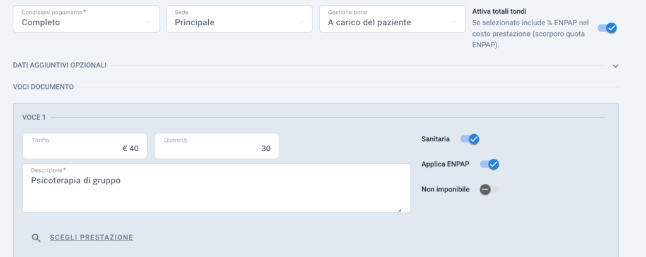This screenshot has width=646, height=257.
Task: Click the Attiva totali tondi label text
Action: (x=499, y=11)
